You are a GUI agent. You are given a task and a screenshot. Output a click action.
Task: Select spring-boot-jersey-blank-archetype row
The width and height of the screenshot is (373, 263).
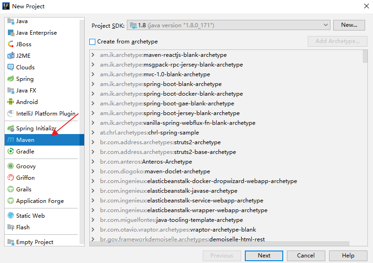pyautogui.click(x=170, y=113)
